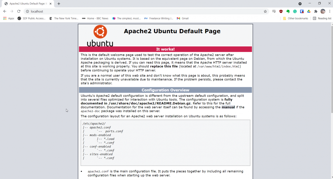Click the Ubuntu logo image
This screenshot has height=179, width=333.
[x=100, y=35]
